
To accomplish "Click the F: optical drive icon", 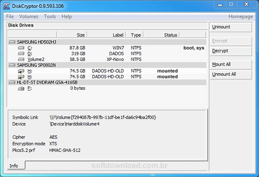I will click(x=21, y=89).
